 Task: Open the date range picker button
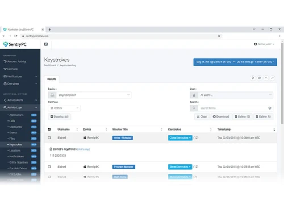tap(235, 62)
